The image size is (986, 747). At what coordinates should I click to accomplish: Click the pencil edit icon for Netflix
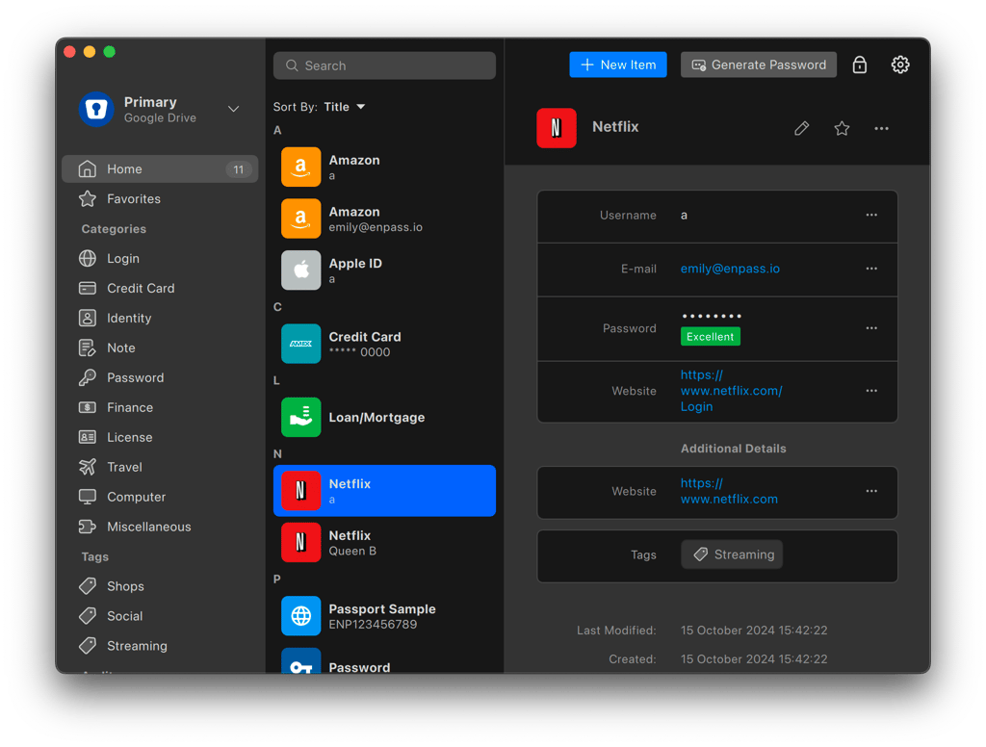point(801,128)
